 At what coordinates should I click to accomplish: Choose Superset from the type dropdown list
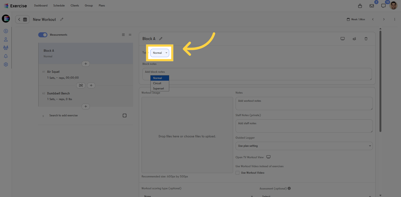coord(160,88)
